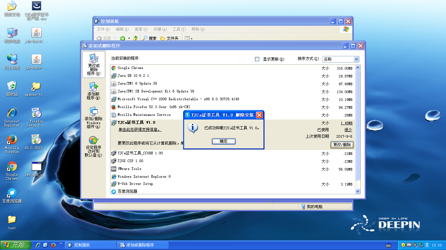
Task: Open 收藏 menu in 控制面板 window
Action: (160, 29)
